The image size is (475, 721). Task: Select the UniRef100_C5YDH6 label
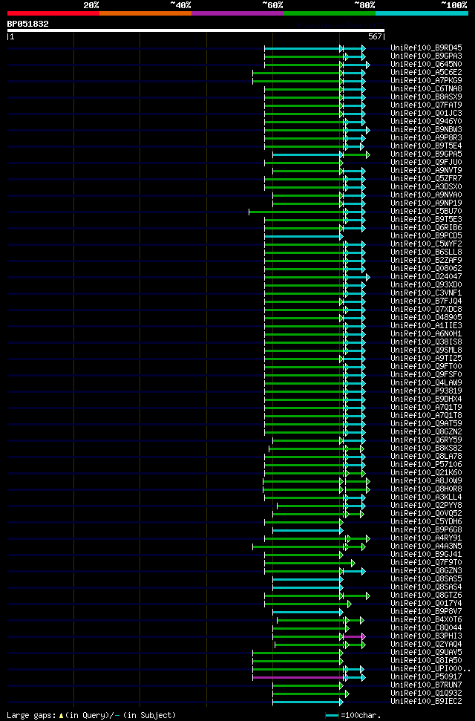426,522
